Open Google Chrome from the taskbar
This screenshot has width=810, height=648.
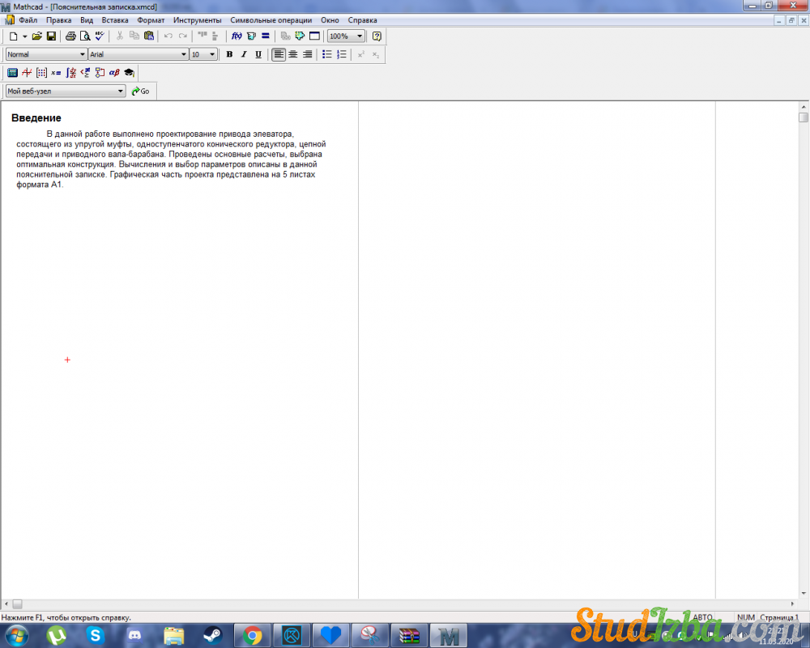pyautogui.click(x=253, y=635)
